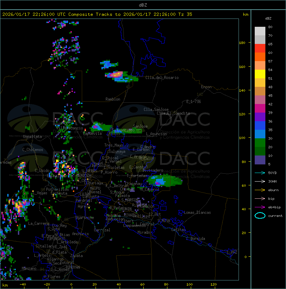Click the magenta eb+bip arrow symbol
This screenshot has width=286, height=289.
pos(260,207)
